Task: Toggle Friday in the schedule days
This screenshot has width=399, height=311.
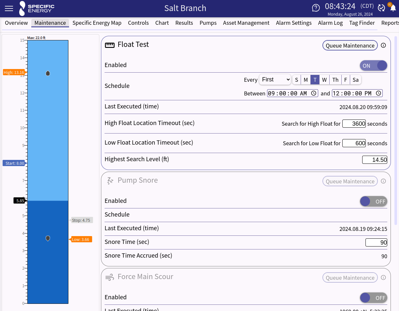Action: (x=346, y=80)
